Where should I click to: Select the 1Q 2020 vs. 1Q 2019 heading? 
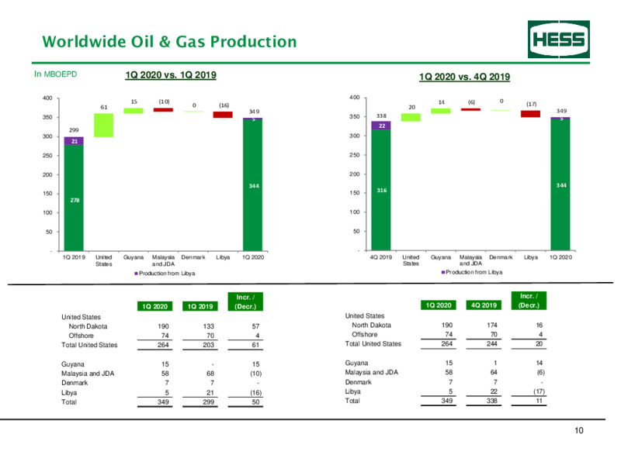(x=171, y=75)
